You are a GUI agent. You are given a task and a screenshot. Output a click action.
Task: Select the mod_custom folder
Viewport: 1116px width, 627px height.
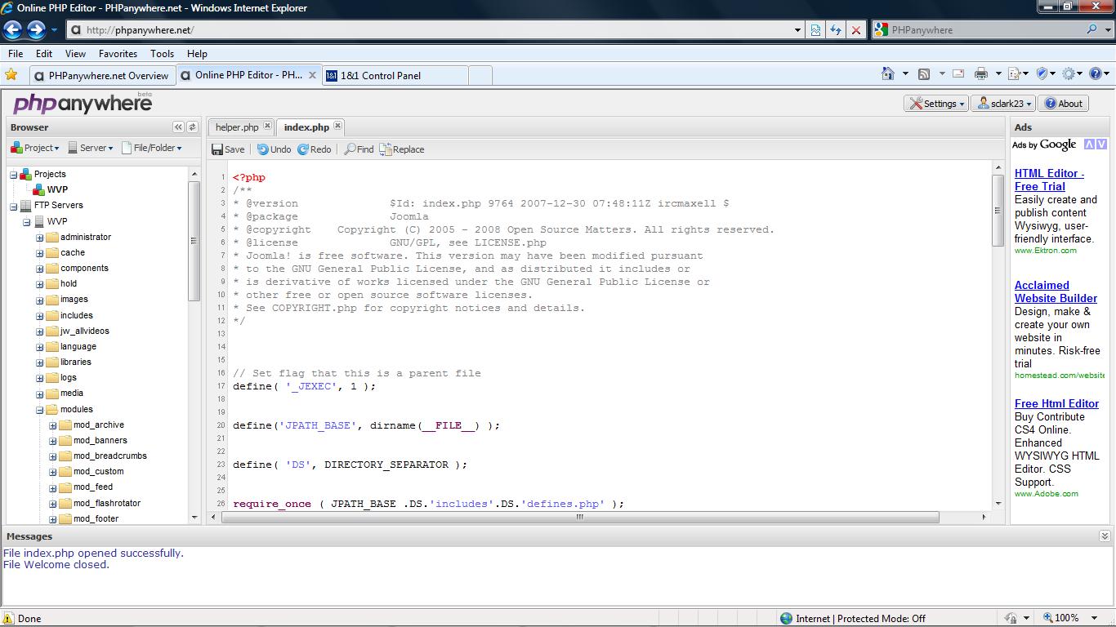(x=98, y=471)
